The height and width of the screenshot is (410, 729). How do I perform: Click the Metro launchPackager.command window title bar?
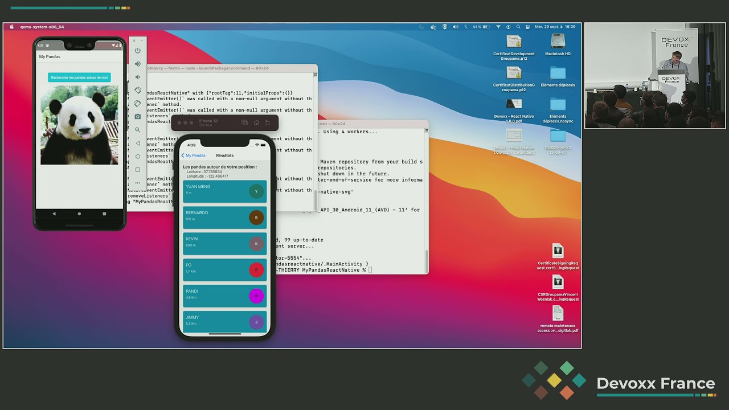(x=231, y=68)
